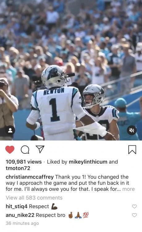142x232 pixels.
Task: Expand caption with 'more' link
Action: (128, 189)
